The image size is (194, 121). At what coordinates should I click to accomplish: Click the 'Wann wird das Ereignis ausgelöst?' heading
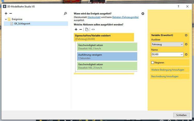[93, 14]
